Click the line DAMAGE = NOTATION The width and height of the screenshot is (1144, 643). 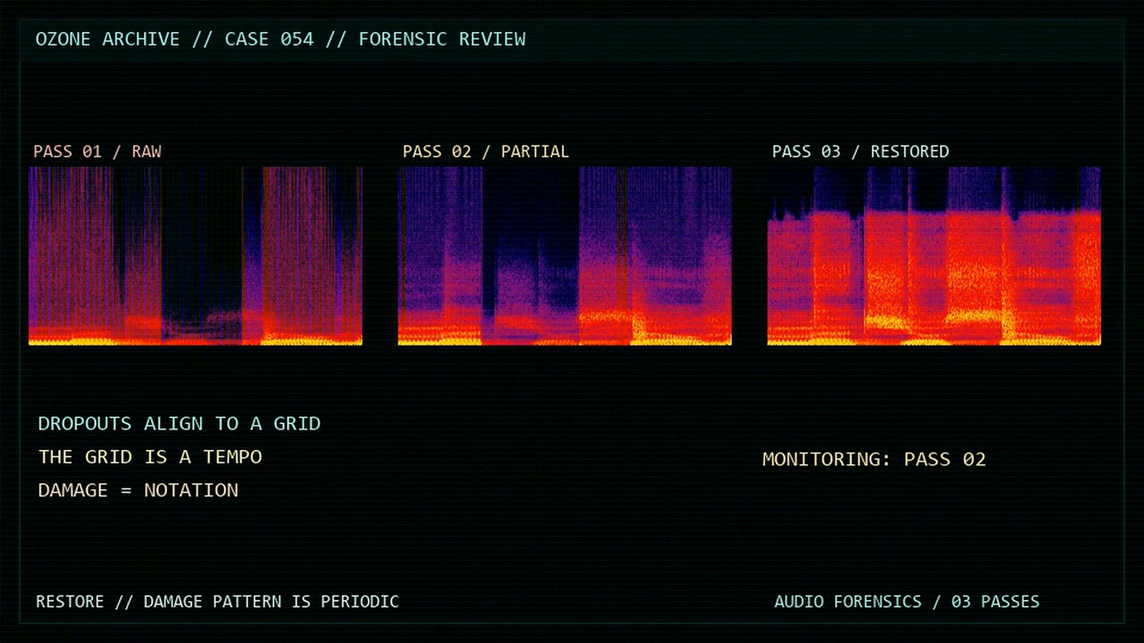(x=138, y=490)
